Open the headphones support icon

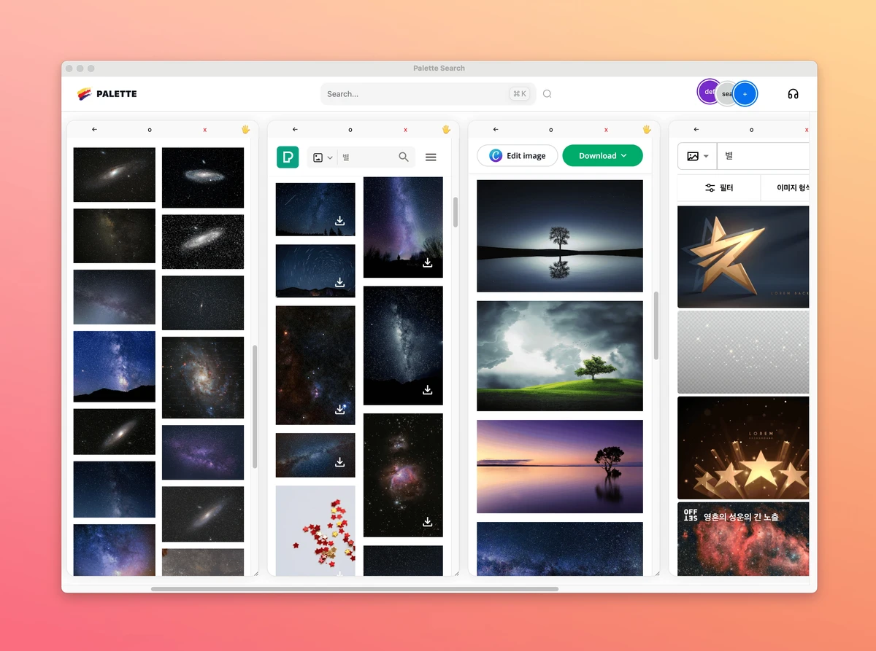pyautogui.click(x=793, y=94)
